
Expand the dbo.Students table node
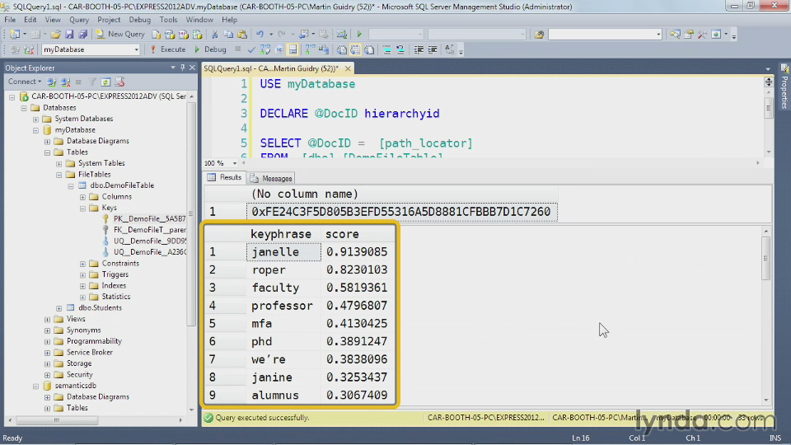pyautogui.click(x=59, y=307)
